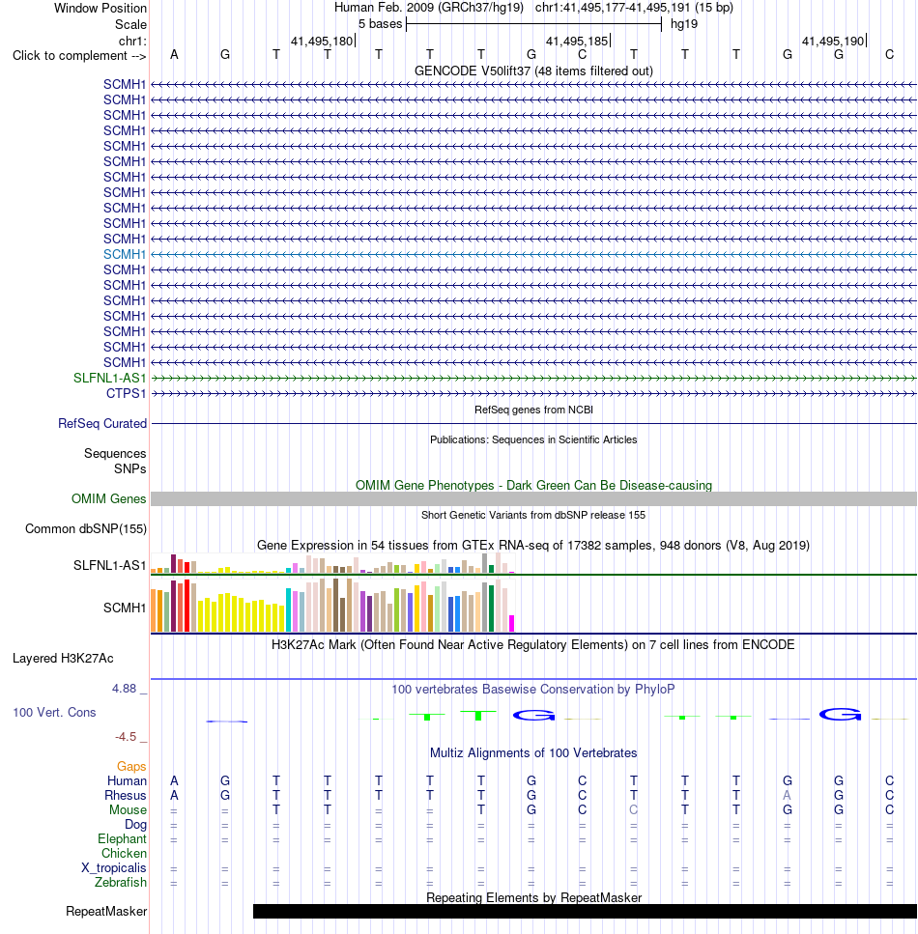Image resolution: width=918 pixels, height=934 pixels.
Task: Click the SLFNL1-AS1 GTEx expression bar chart
Action: click(x=332, y=563)
